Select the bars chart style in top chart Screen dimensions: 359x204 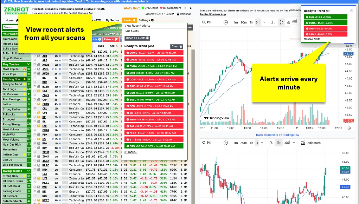pyautogui.click(x=273, y=22)
